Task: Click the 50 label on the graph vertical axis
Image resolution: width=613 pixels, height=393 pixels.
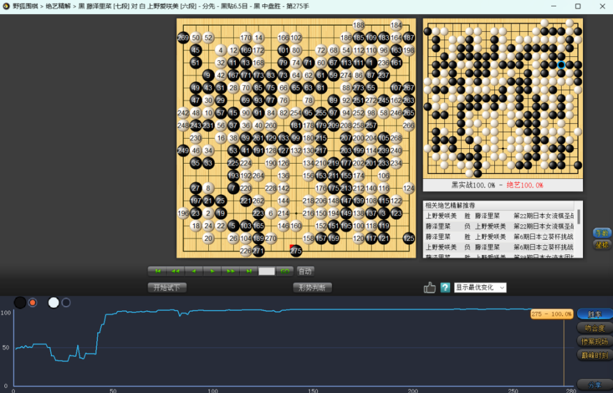Action: 6,348
